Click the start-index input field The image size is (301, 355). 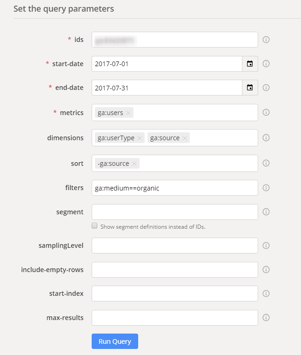pos(175,294)
